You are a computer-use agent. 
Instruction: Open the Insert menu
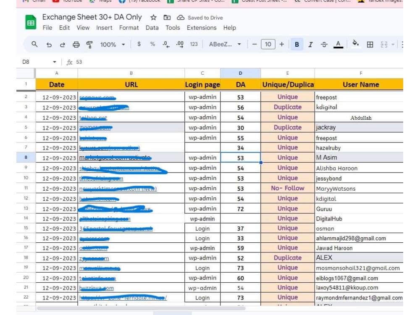click(104, 28)
